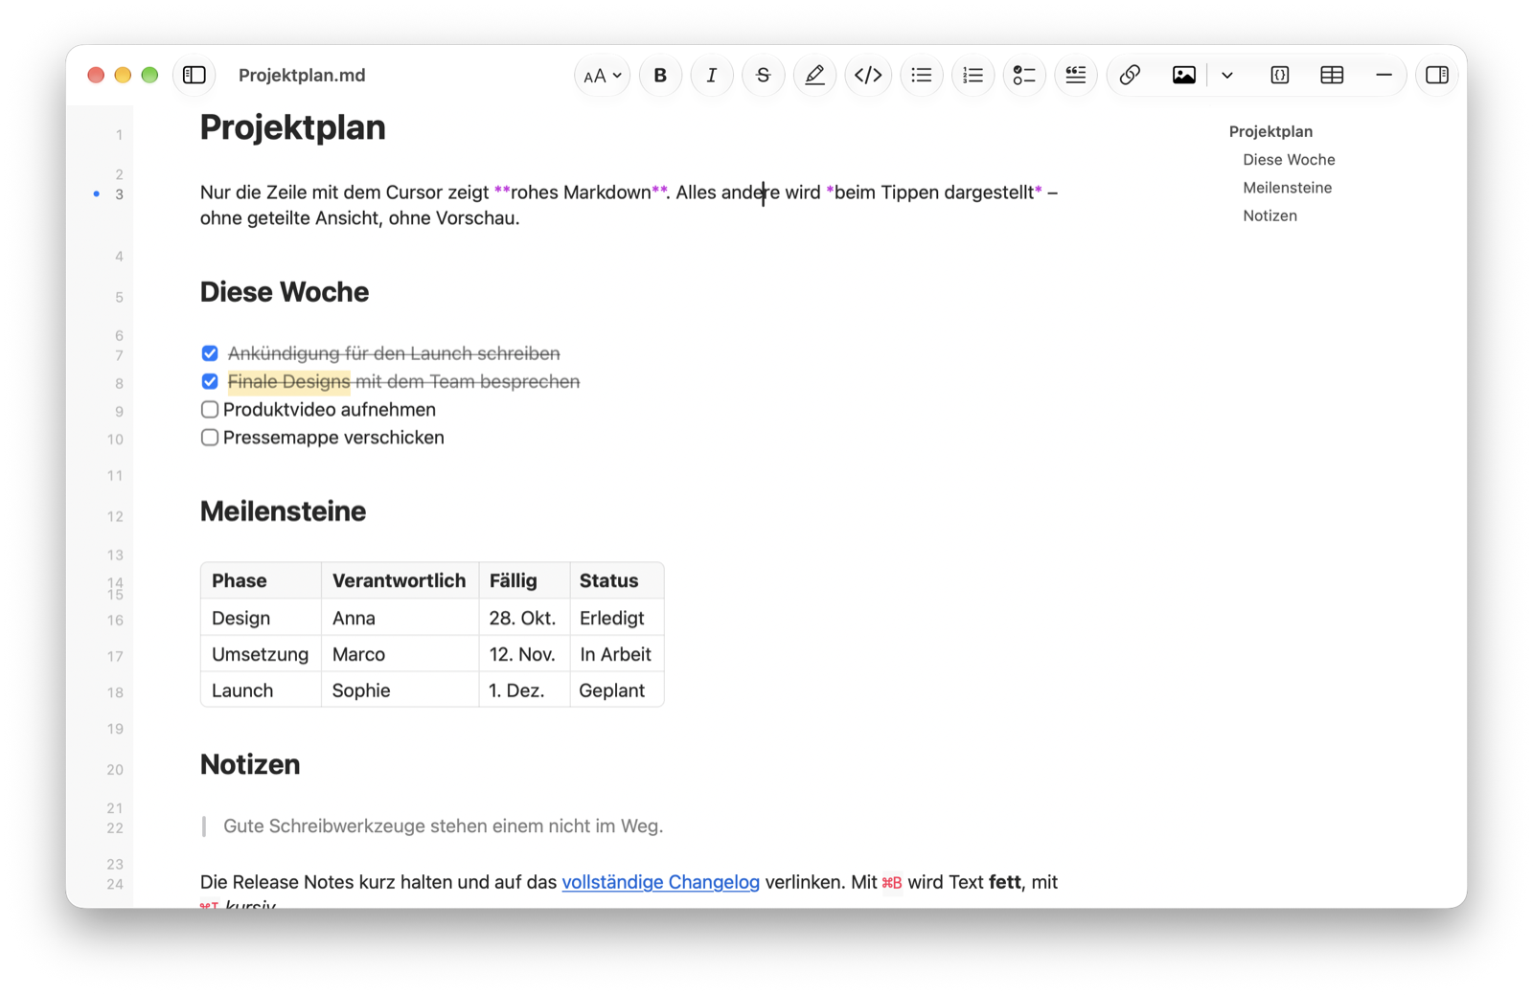Image resolution: width=1533 pixels, height=995 pixels.
Task: Click the 'Meilensteine' heading in the editor
Action: 283,511
